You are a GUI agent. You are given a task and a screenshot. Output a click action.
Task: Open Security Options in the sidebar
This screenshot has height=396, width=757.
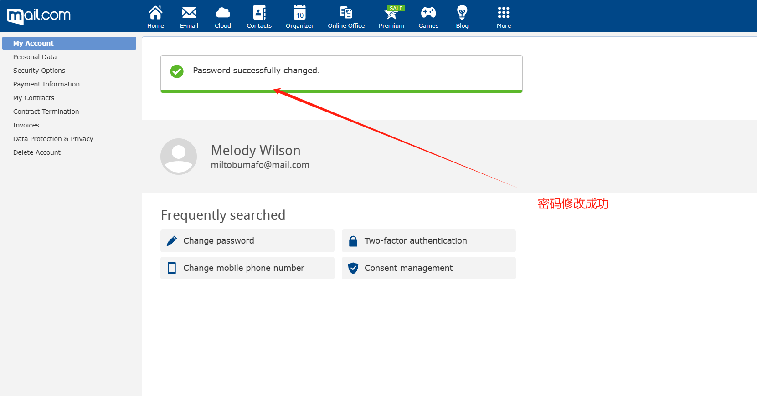click(39, 71)
